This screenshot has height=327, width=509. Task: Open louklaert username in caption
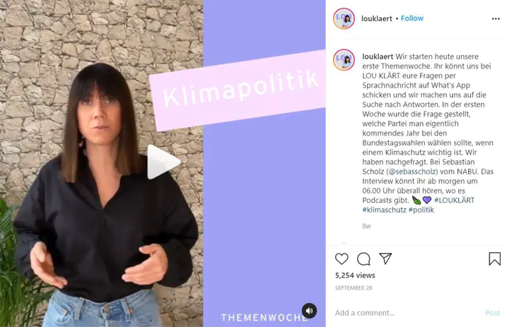(378, 57)
